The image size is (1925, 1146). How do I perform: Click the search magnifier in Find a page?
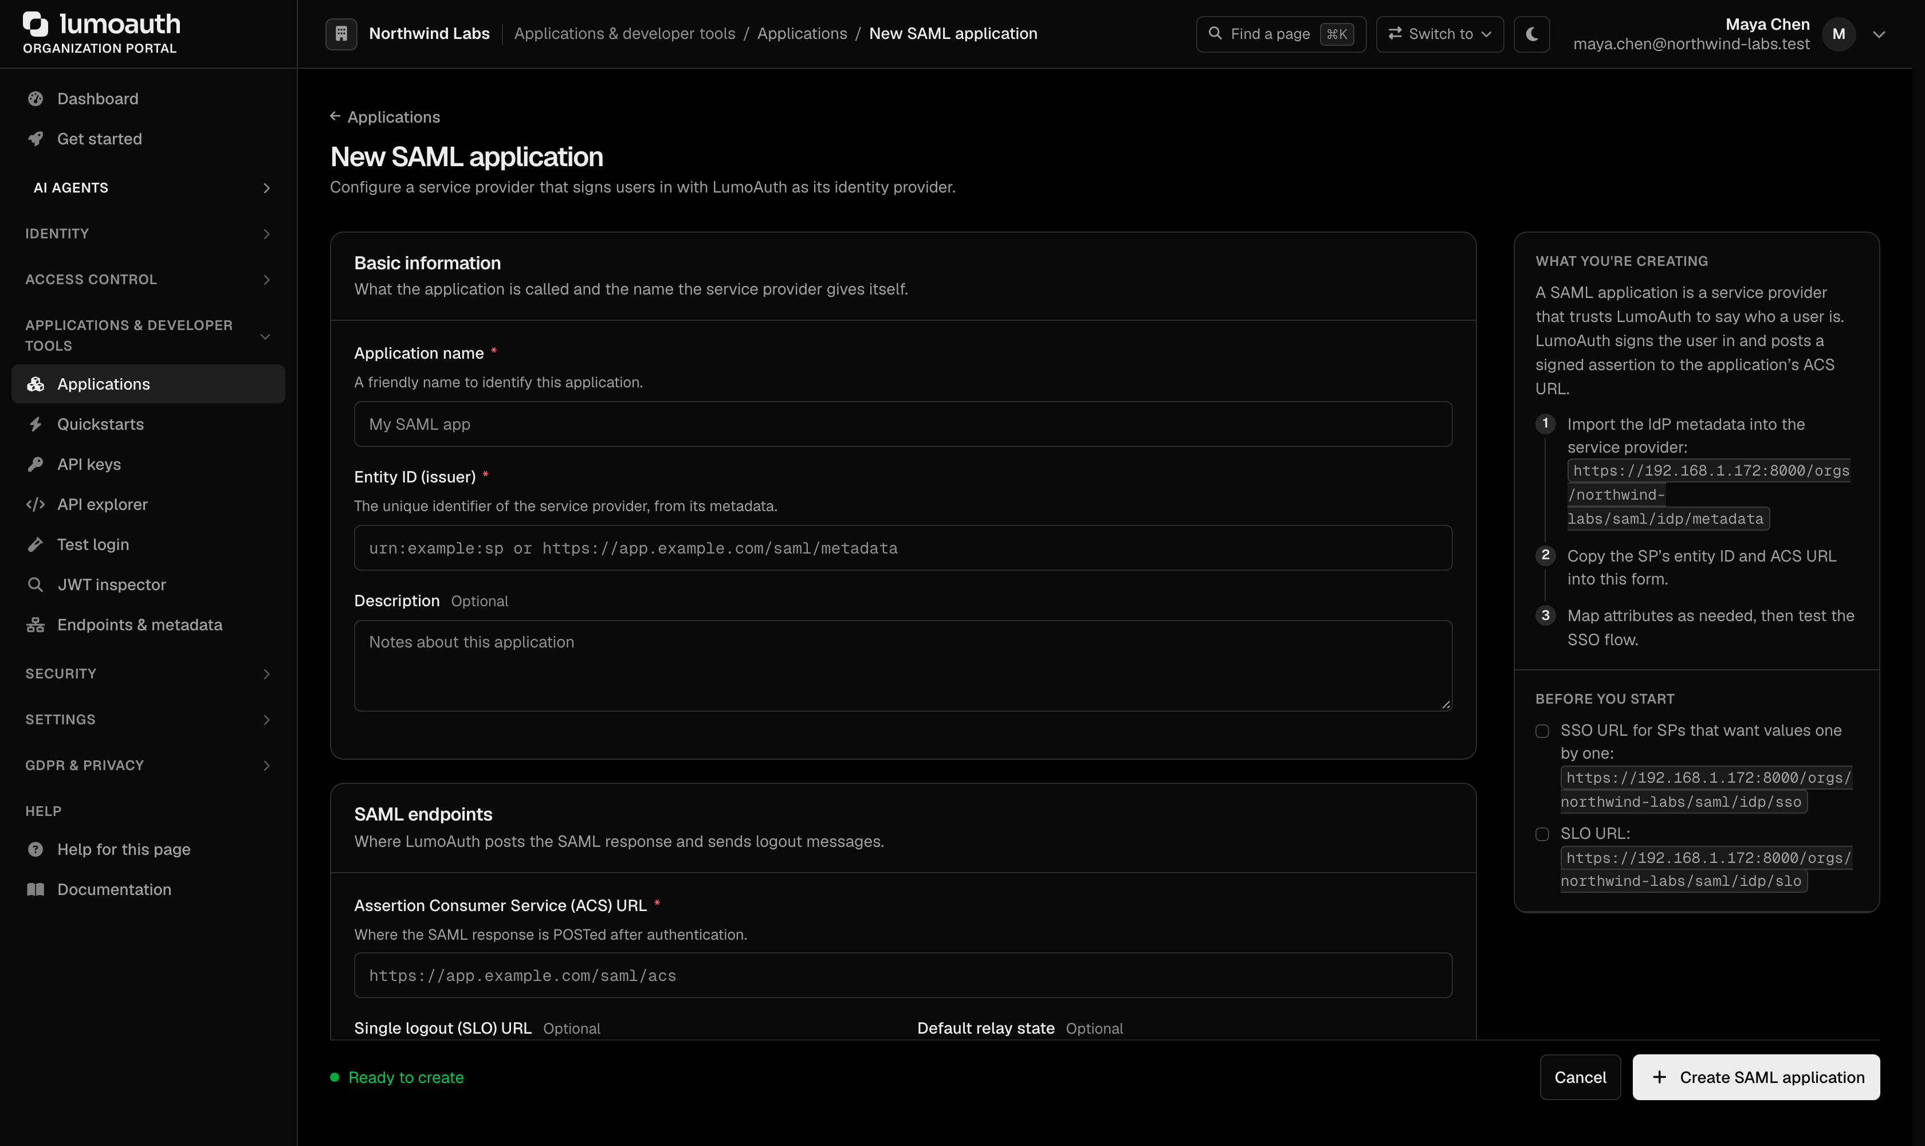click(x=1215, y=34)
